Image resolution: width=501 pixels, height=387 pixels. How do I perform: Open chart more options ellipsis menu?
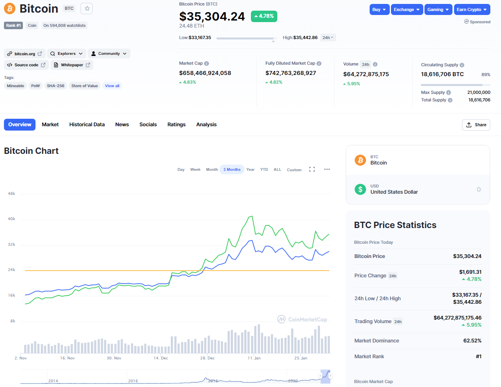tap(327, 169)
